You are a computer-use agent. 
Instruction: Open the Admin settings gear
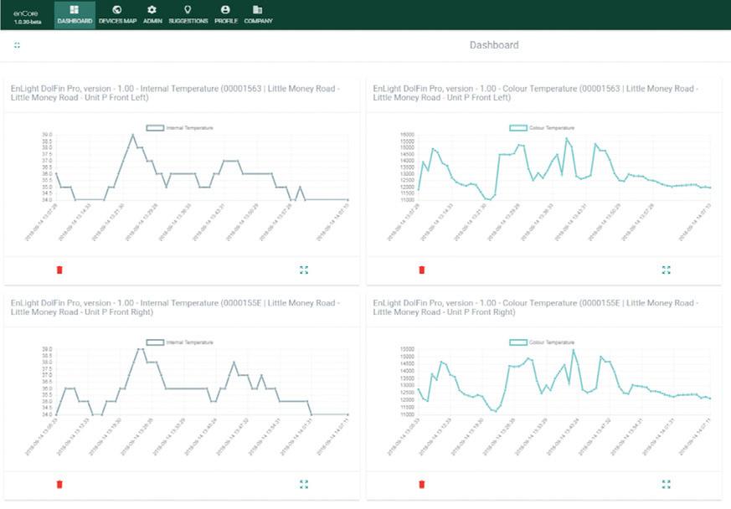(x=152, y=15)
